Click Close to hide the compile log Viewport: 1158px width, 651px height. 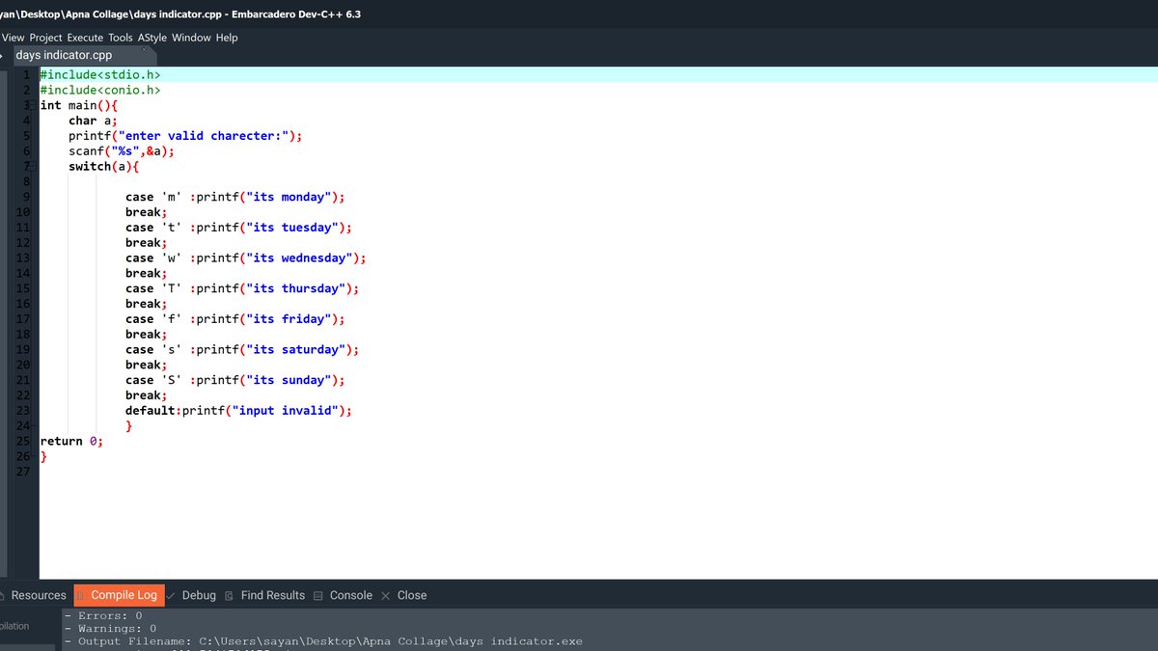tap(412, 595)
